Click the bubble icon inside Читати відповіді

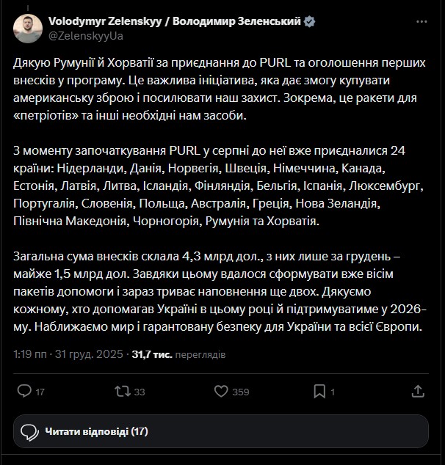click(29, 431)
